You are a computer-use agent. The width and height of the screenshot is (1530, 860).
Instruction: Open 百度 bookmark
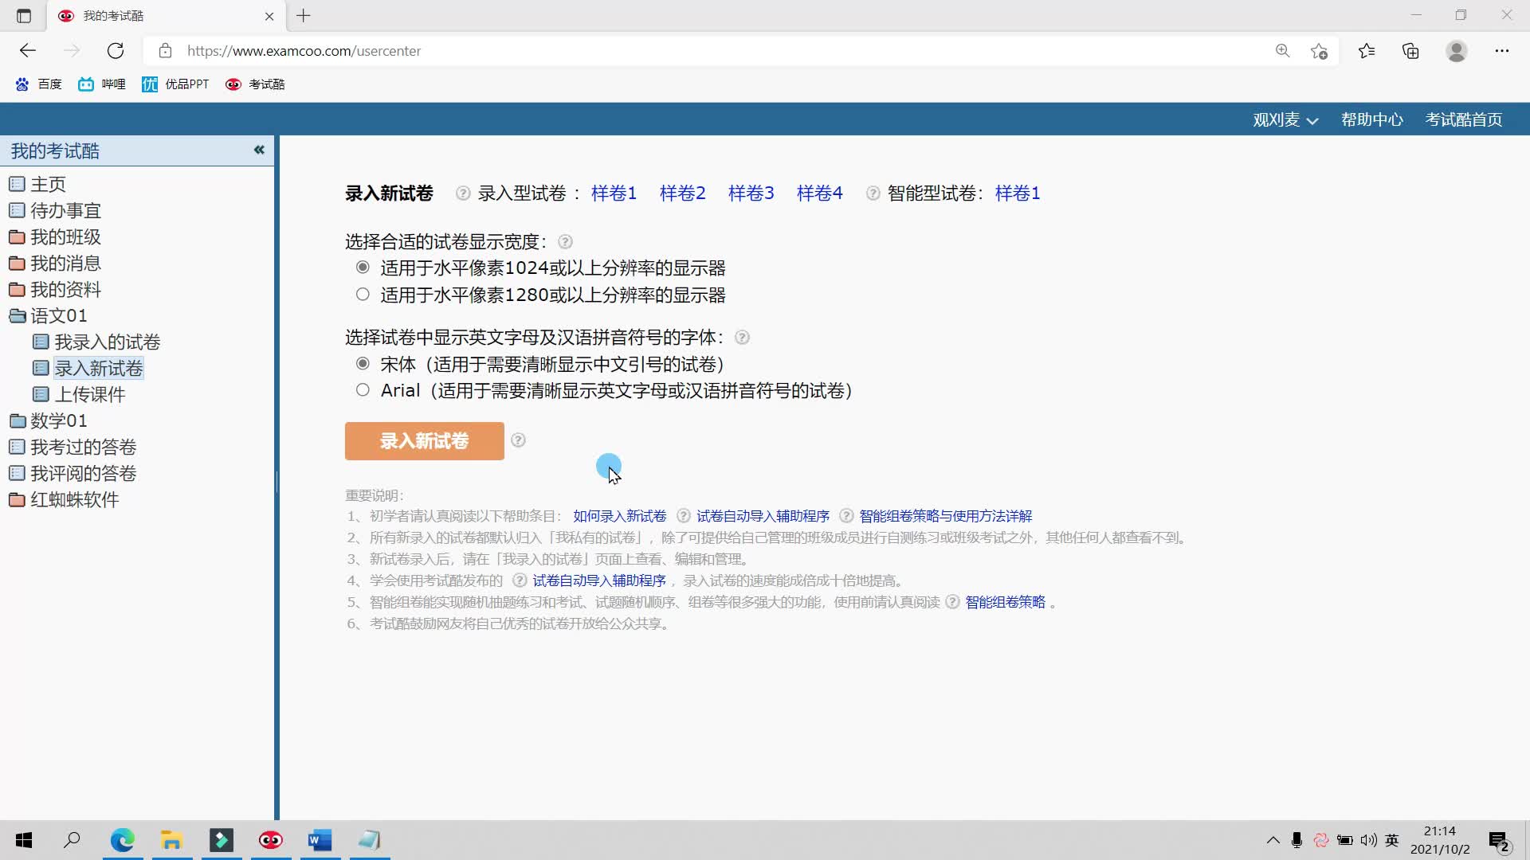(x=38, y=84)
